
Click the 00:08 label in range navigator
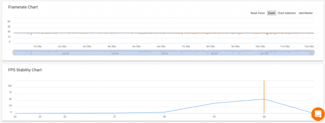[214, 54]
